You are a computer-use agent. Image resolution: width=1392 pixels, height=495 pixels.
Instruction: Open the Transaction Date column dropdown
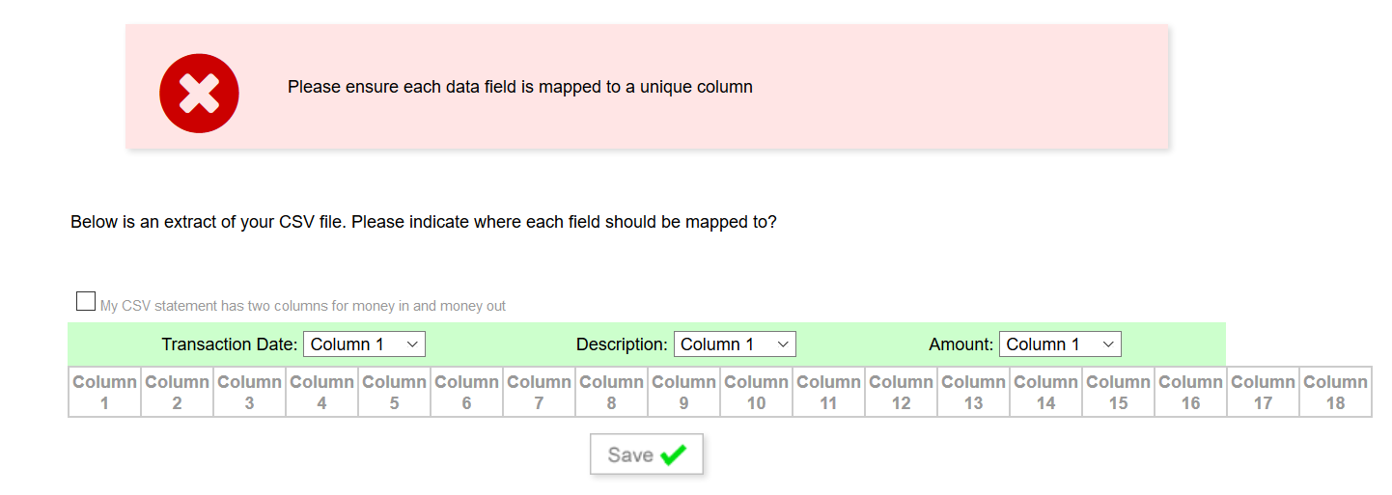tap(364, 344)
